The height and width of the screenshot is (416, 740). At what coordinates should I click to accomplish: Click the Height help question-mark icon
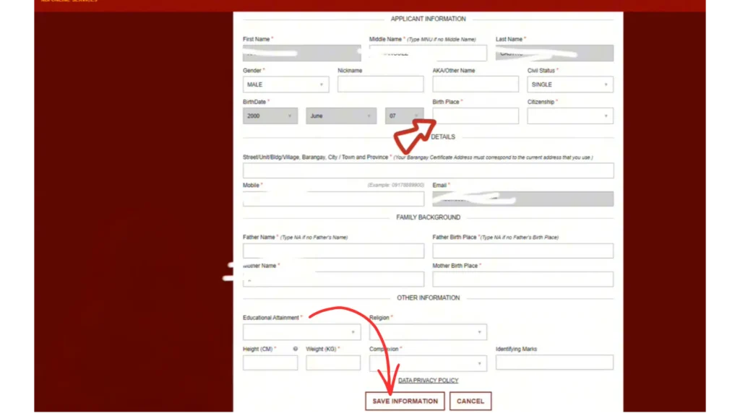296,349
